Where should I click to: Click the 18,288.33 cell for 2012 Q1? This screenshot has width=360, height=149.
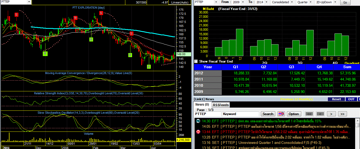[235, 73]
